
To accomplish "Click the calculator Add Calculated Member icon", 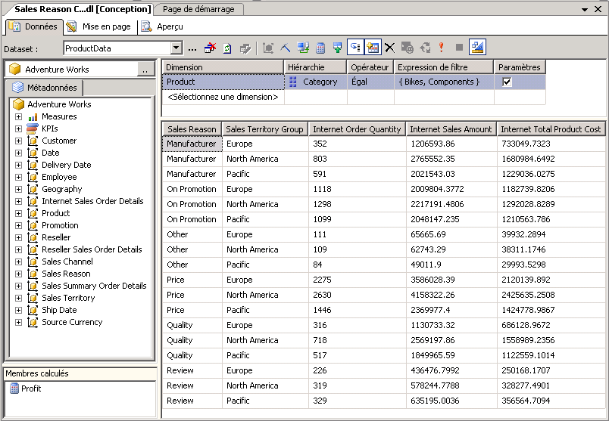I will tap(320, 48).
